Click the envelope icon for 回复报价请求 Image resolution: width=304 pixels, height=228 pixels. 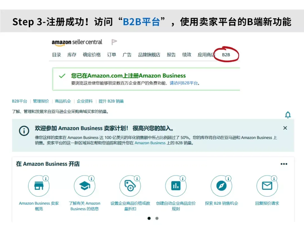(x=267, y=186)
